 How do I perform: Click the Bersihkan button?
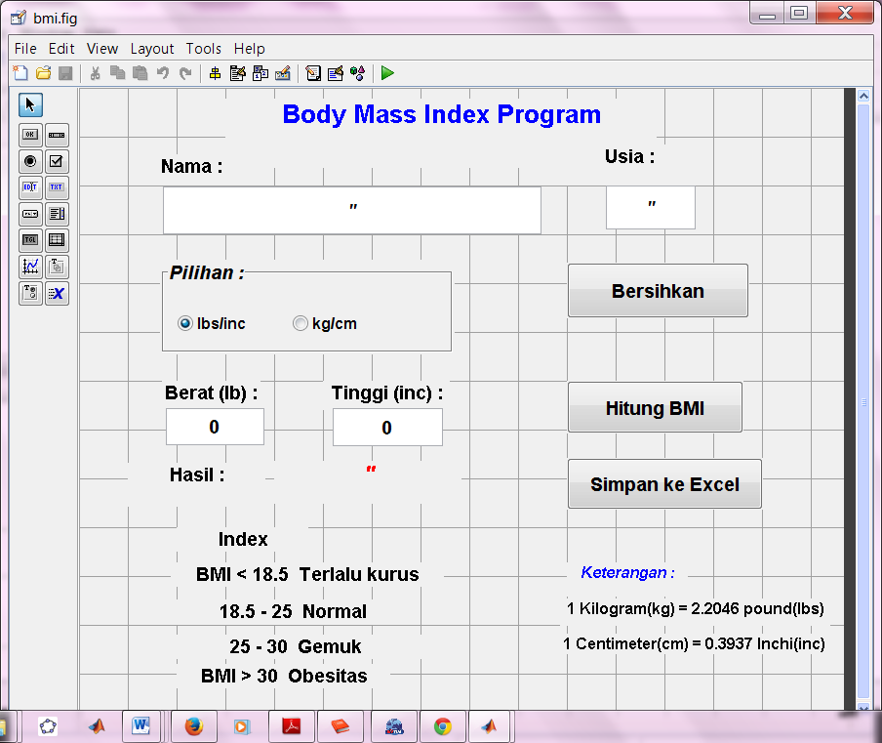658,290
